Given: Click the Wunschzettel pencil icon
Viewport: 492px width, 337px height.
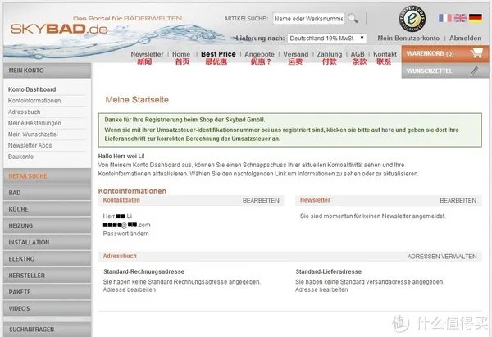Looking at the screenshot, I should tap(473, 71).
